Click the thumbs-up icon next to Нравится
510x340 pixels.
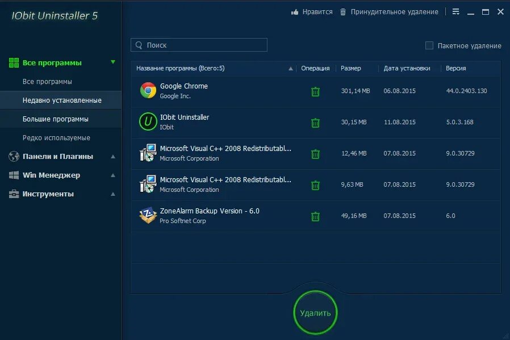tap(295, 12)
